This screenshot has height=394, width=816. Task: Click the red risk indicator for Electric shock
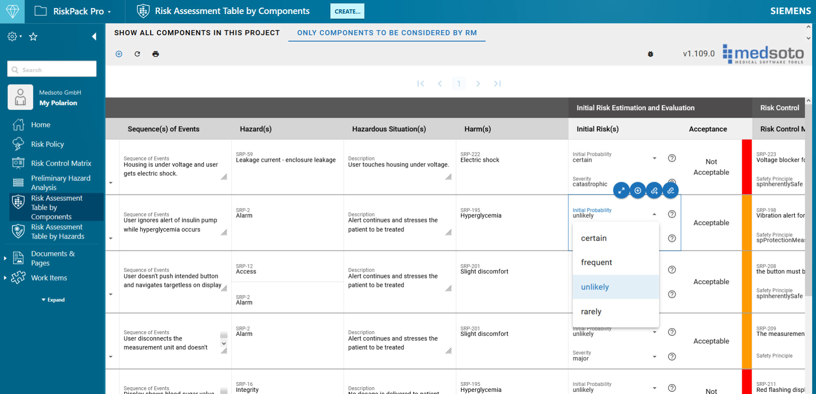[x=746, y=167]
